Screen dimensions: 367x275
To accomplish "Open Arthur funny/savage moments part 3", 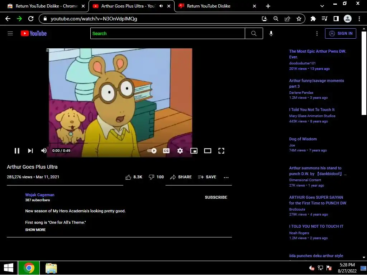I will 316,83.
